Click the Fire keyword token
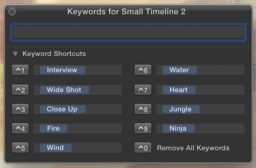This screenshot has height=168, width=256. (x=53, y=128)
